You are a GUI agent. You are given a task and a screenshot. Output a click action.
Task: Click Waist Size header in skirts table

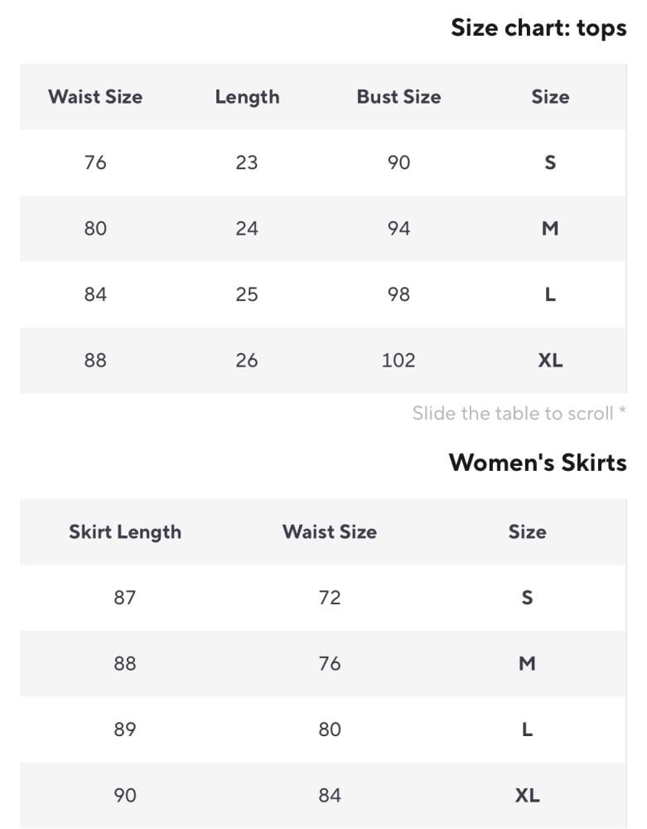330,532
